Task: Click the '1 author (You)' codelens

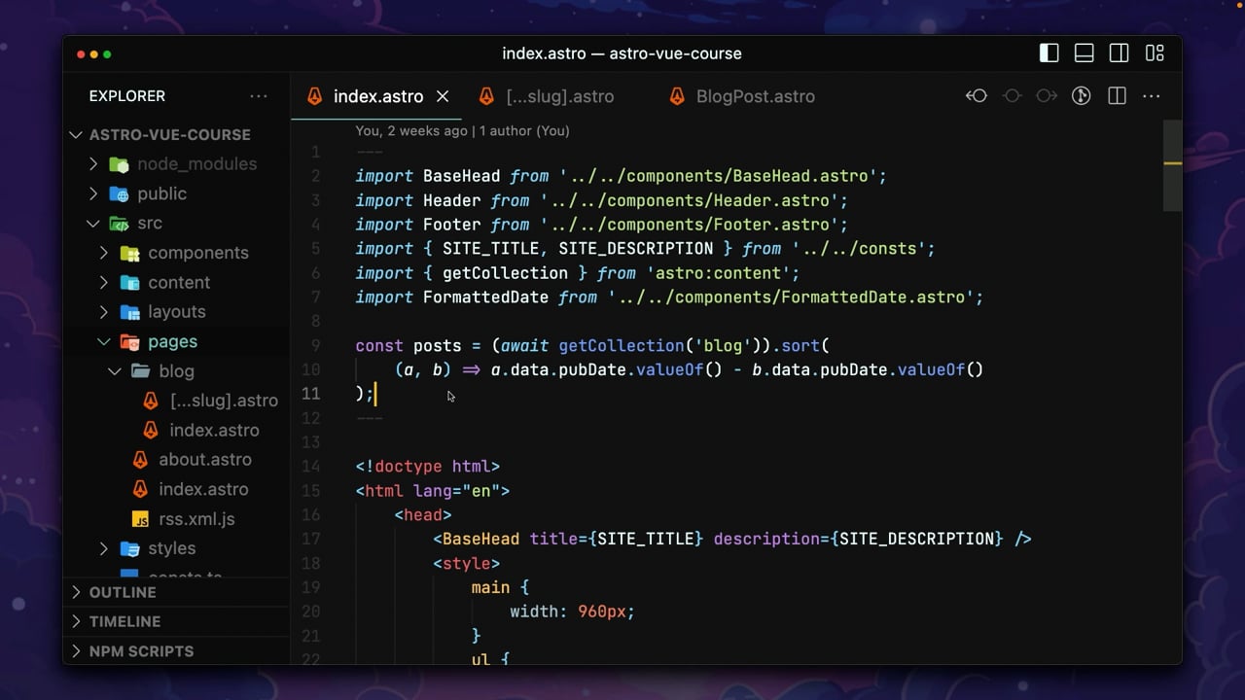Action: (x=524, y=130)
